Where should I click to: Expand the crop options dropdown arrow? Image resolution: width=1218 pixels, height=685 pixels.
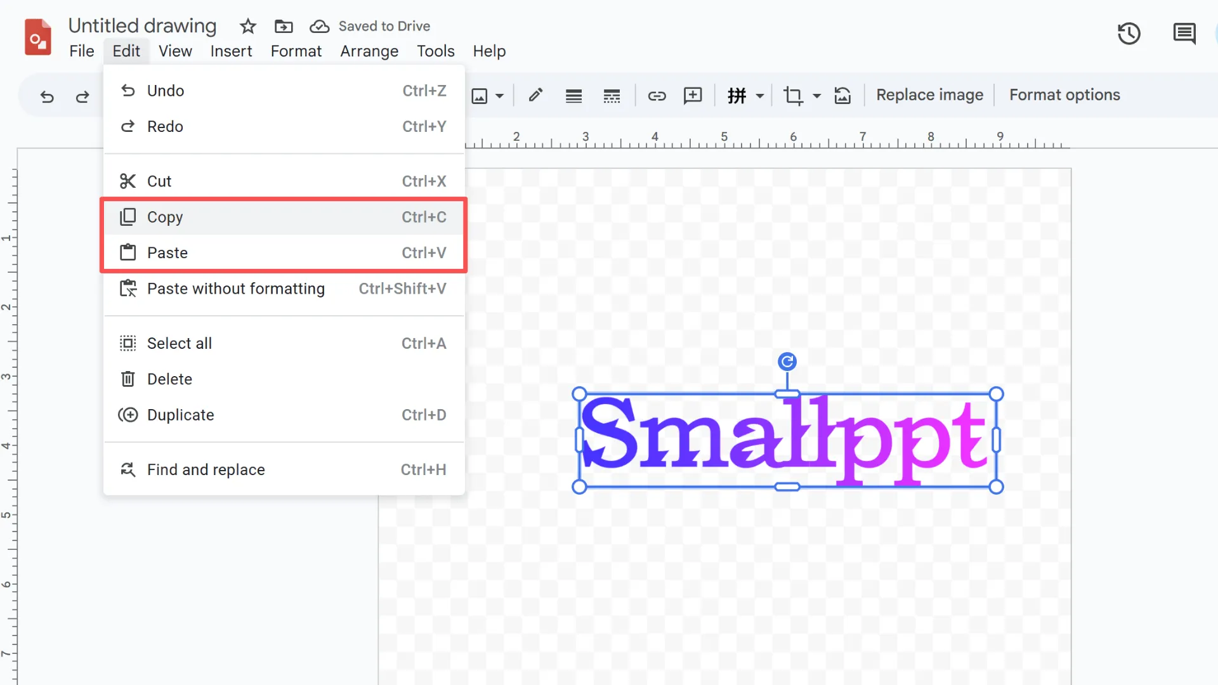pos(817,96)
